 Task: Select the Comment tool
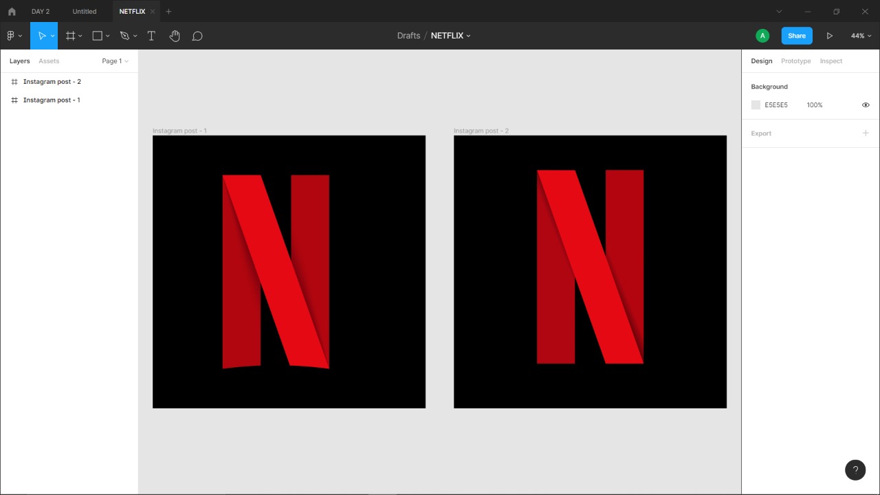click(197, 36)
